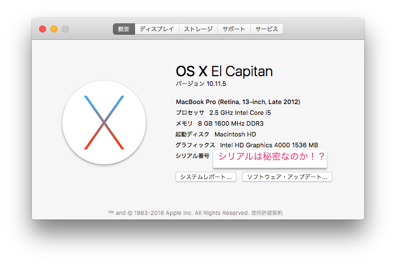Click the Apple copyright notice text
This screenshot has height=265, width=396.
[179, 213]
